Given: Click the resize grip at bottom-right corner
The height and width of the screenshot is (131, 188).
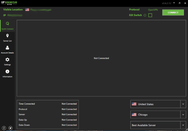Looking at the screenshot, I should [186, 129].
